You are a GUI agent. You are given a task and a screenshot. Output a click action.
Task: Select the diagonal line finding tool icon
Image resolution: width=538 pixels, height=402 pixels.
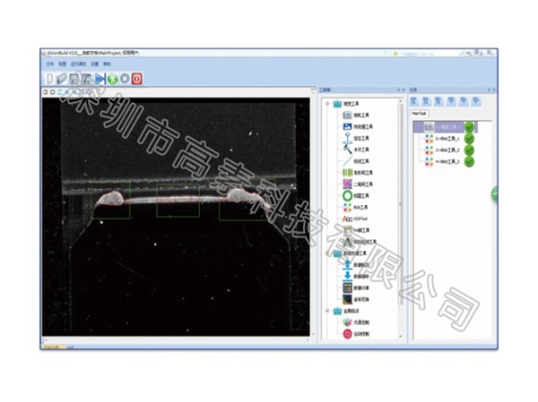click(x=347, y=161)
